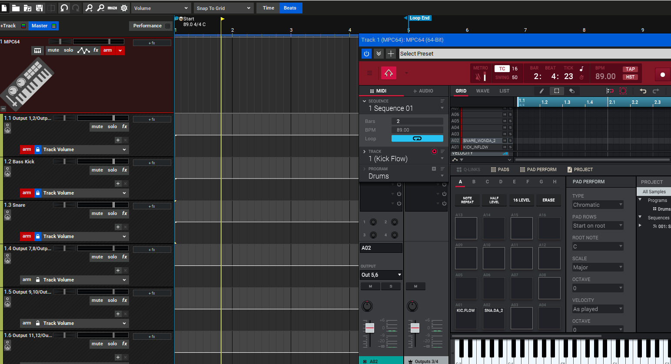
Task: Collapse the SEQUENCE section chevron
Action: click(364, 101)
